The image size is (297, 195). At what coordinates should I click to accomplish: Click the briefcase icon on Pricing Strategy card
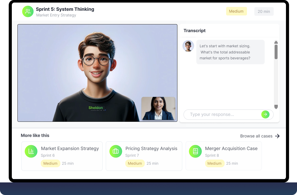[x=116, y=151]
